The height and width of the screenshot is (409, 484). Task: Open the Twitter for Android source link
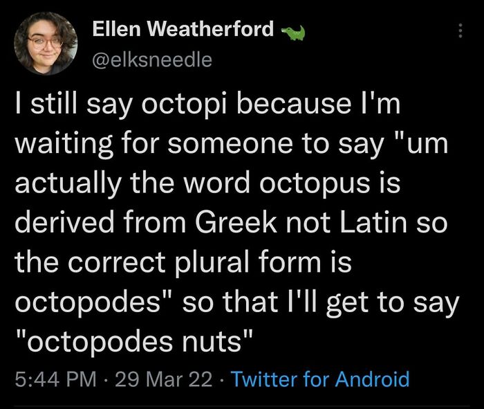tap(320, 379)
